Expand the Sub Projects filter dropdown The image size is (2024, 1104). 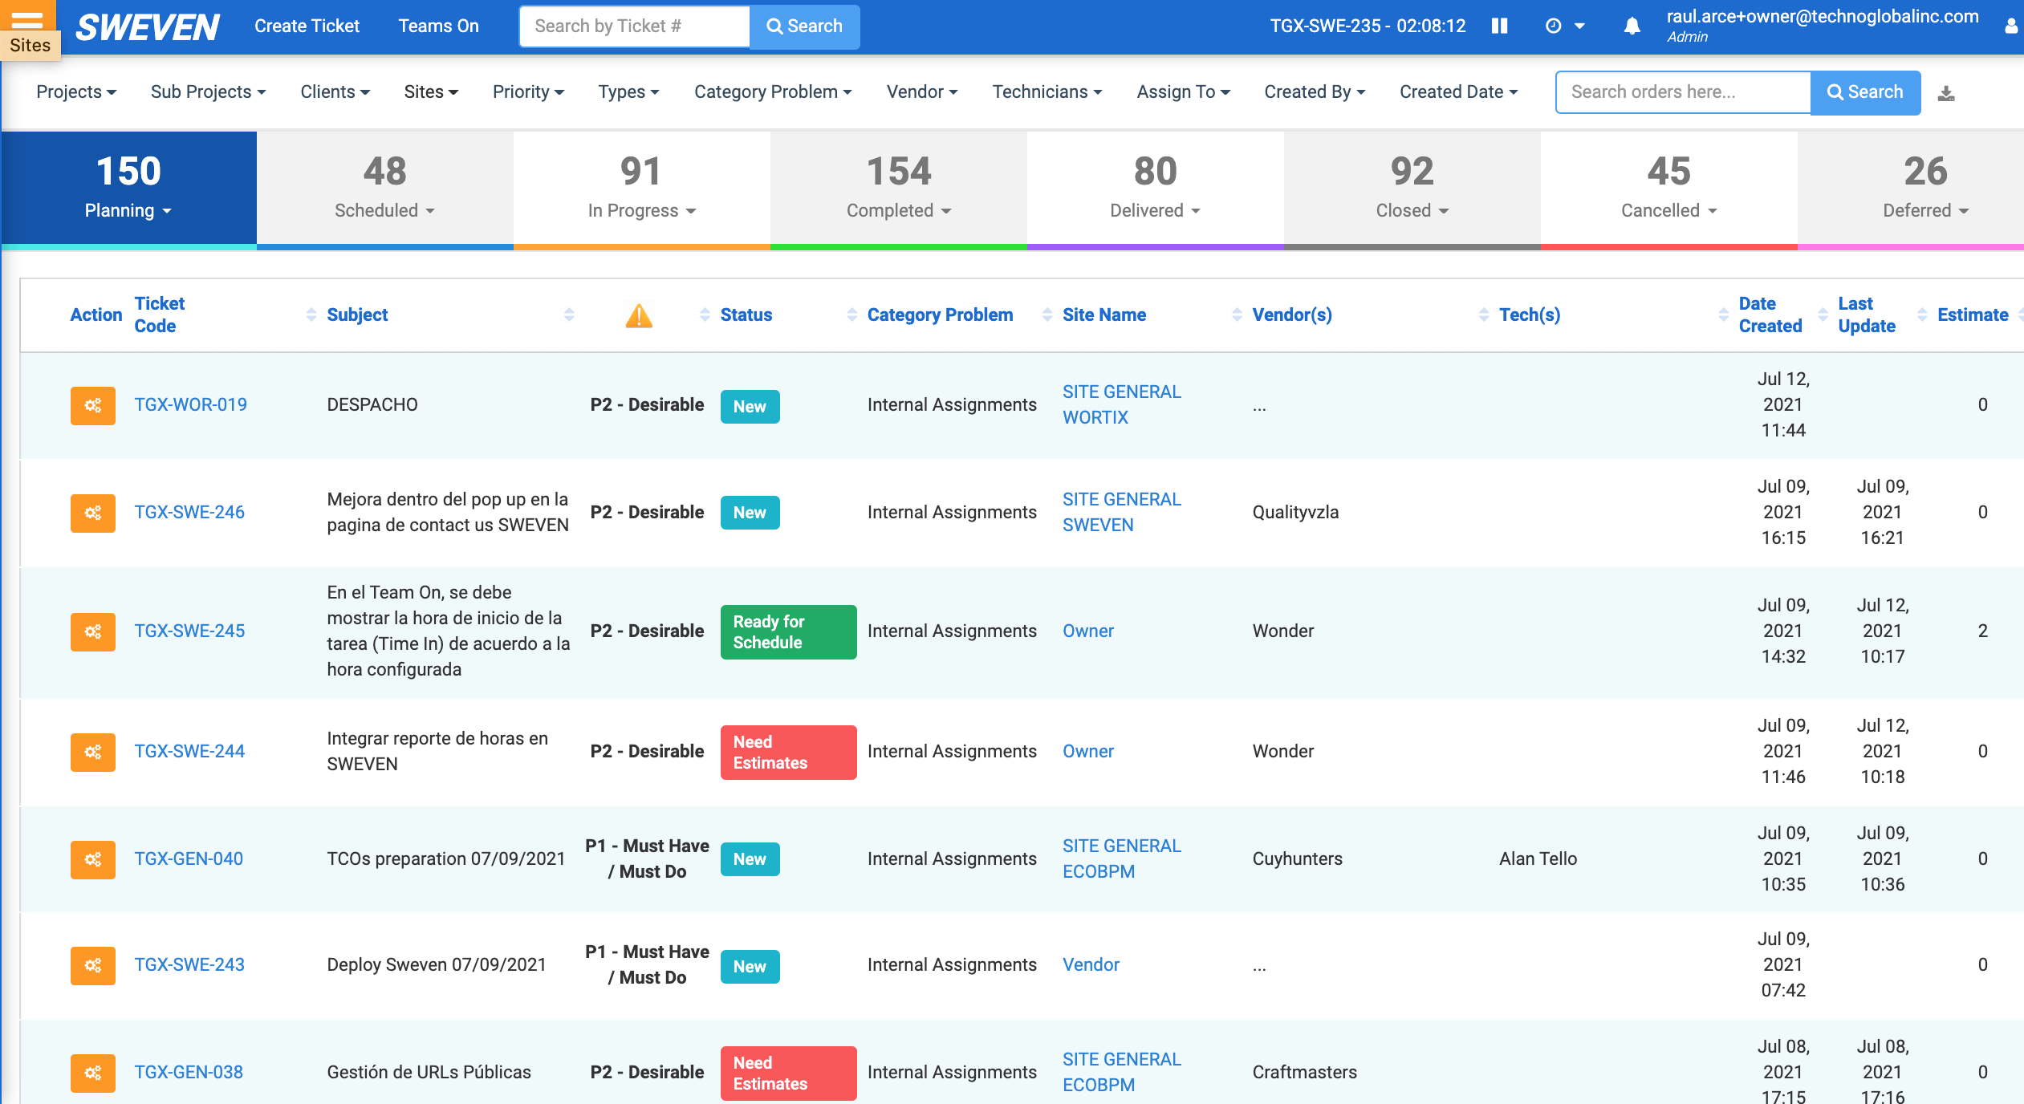tap(208, 92)
